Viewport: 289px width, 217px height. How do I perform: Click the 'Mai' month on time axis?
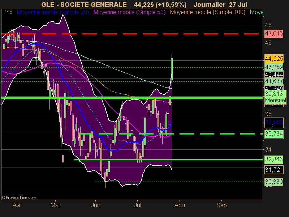tap(55, 205)
